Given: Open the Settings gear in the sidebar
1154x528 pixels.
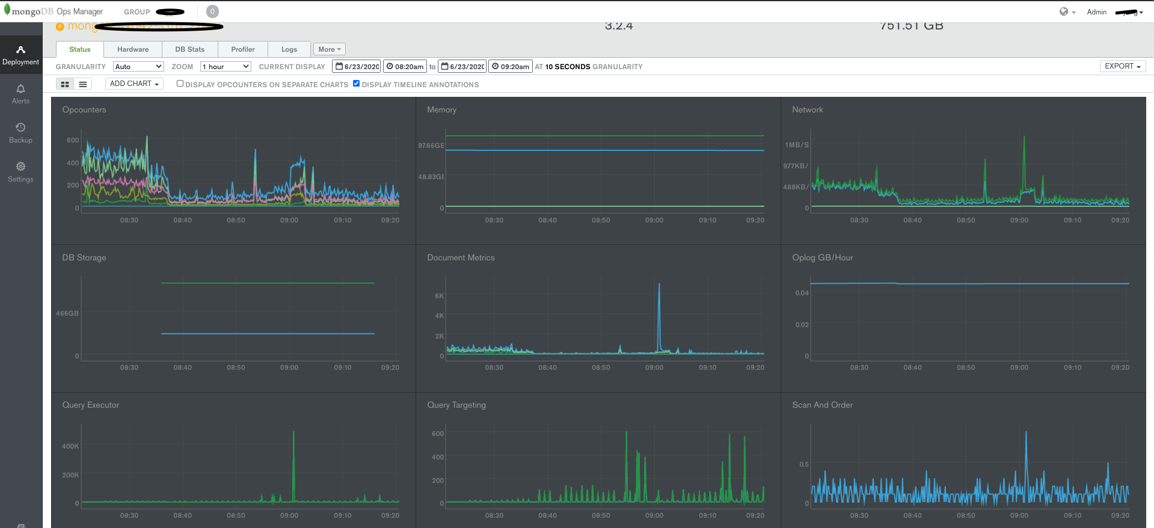Looking at the screenshot, I should pyautogui.click(x=20, y=167).
